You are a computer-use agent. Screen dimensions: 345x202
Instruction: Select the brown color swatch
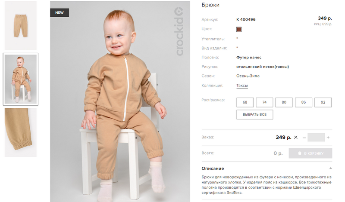[239, 29]
